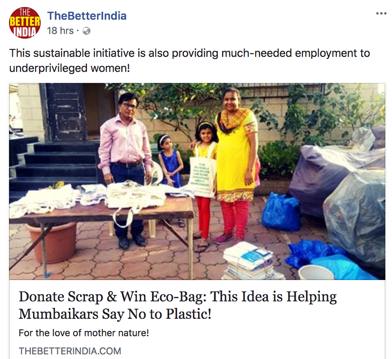
Task: Open the three-dot post options menu
Action: tap(381, 13)
